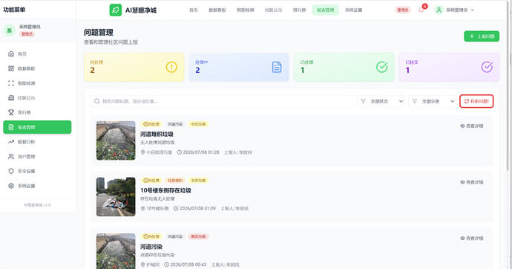Image resolution: width=512 pixels, height=269 pixels.
Task: Click the green plus button to report issue
Action: pos(482,36)
